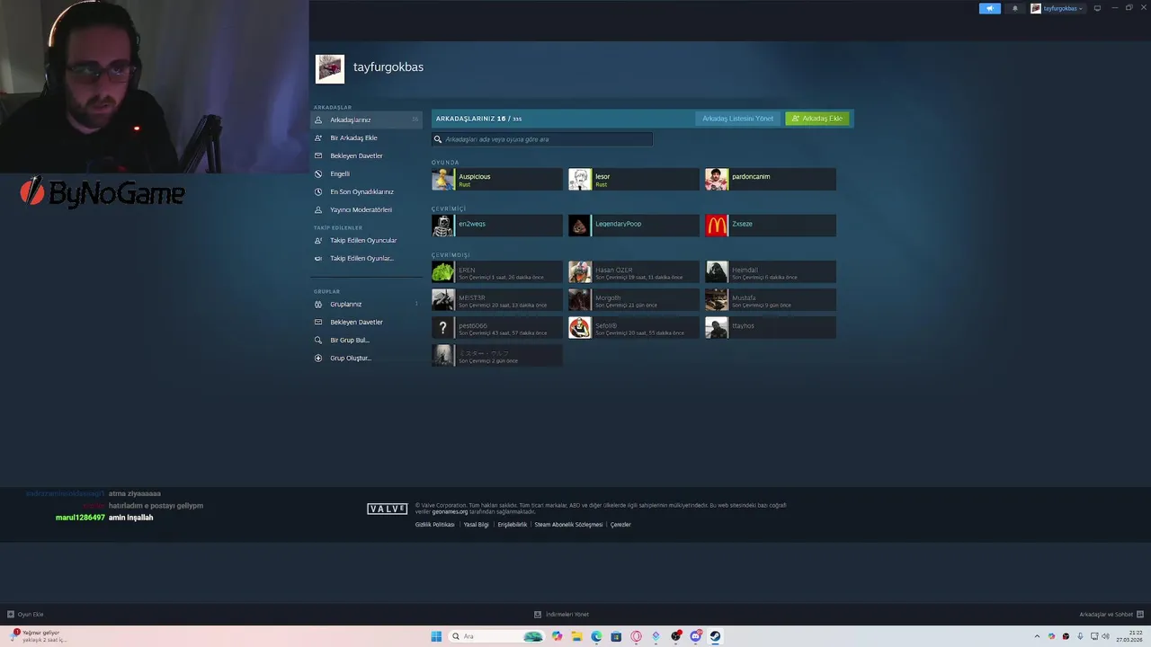Open EREN offline friend card
1151x647 pixels.
497,271
